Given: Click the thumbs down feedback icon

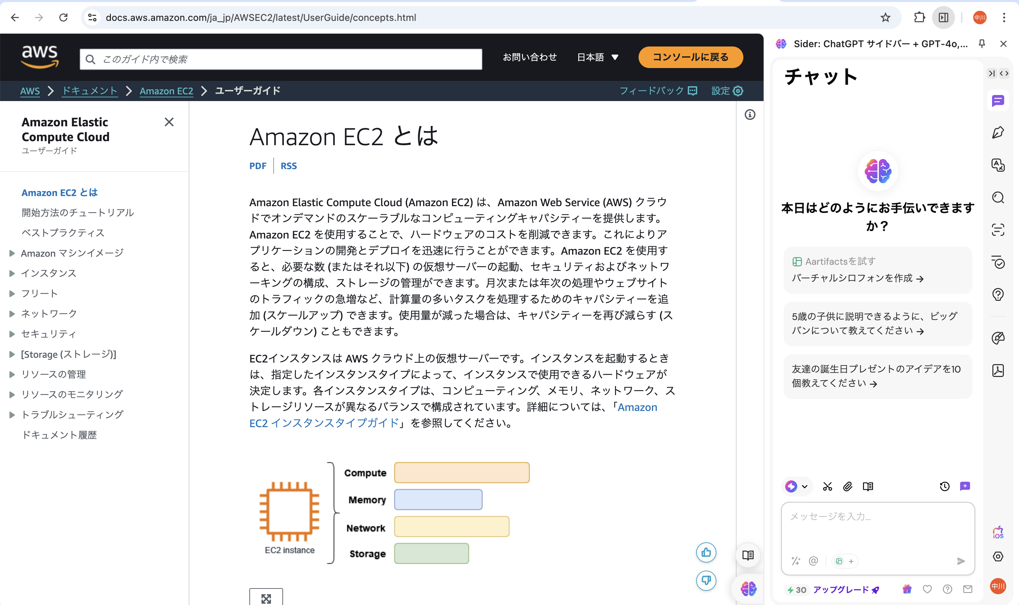Looking at the screenshot, I should (706, 580).
